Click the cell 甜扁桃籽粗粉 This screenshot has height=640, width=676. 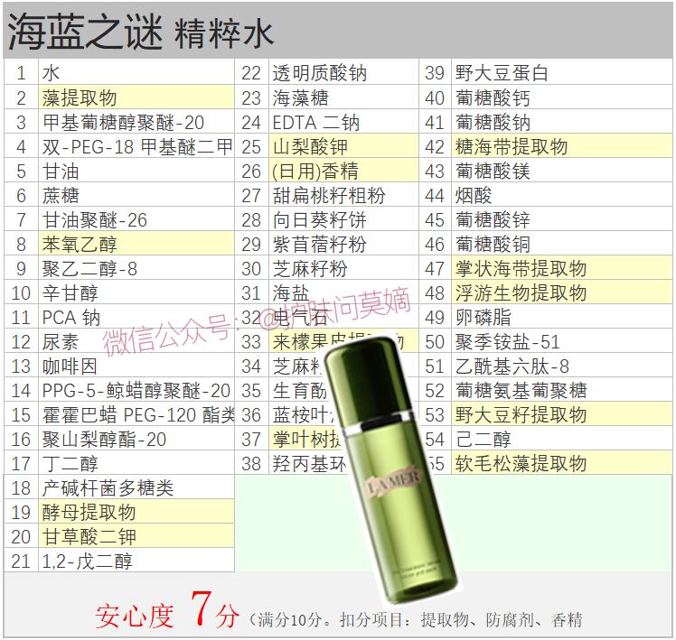(343, 195)
